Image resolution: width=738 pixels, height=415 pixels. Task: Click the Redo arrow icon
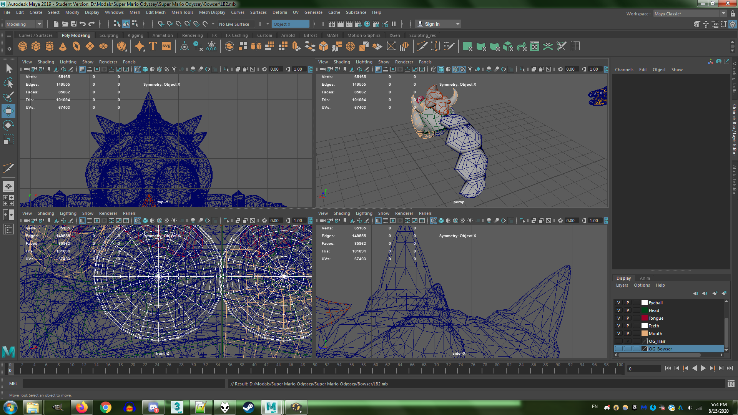pyautogui.click(x=91, y=24)
